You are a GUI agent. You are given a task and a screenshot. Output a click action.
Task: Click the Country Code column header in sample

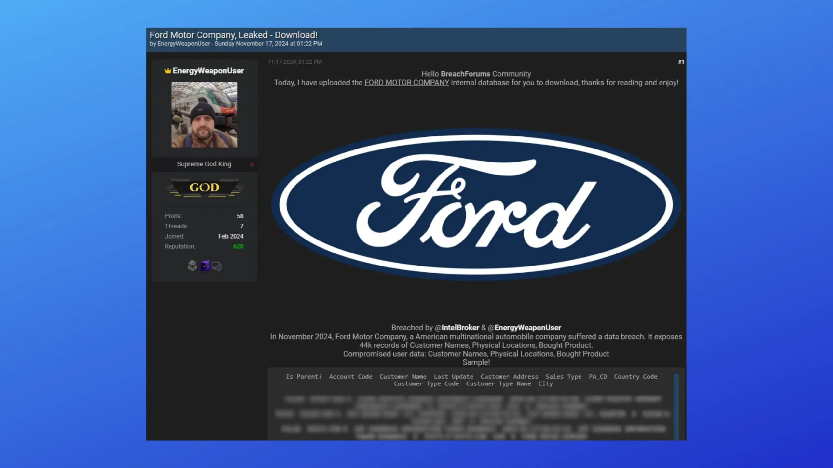[635, 377]
